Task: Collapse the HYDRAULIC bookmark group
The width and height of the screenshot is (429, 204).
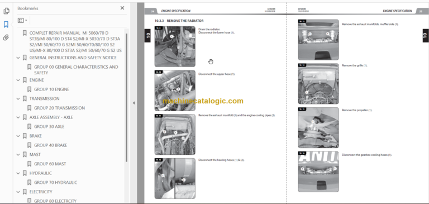Action: pyautogui.click(x=18, y=173)
